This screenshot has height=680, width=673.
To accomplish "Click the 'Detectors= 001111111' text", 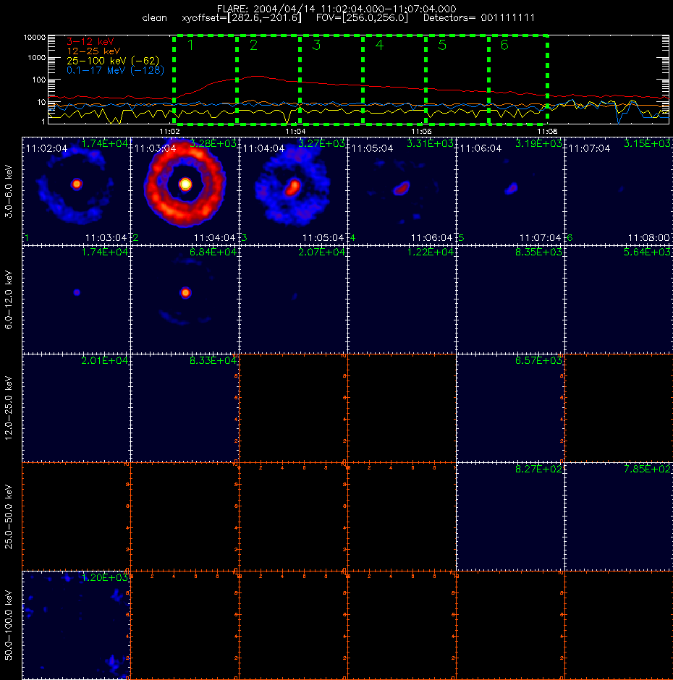I will tap(479, 18).
